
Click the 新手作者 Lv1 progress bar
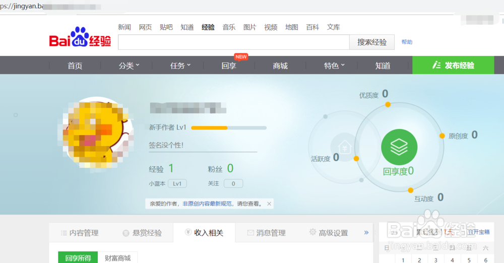coord(229,127)
